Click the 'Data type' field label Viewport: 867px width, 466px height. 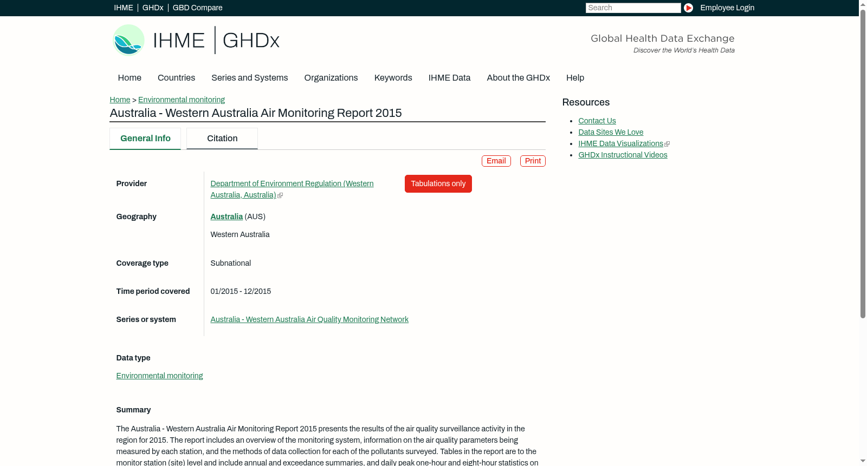[133, 358]
